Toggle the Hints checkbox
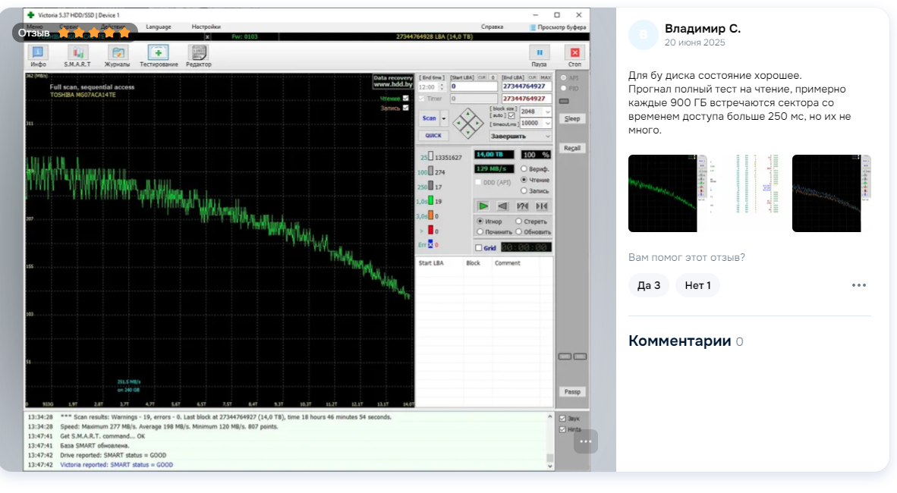 [562, 429]
